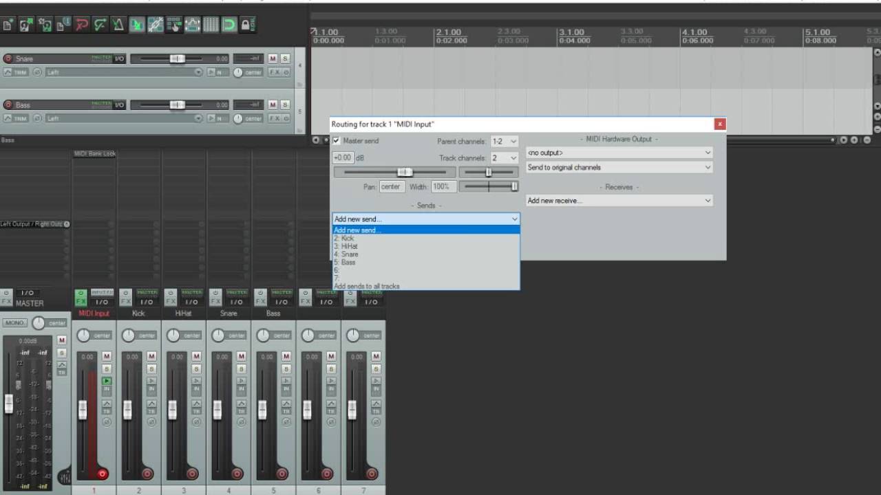Toggle the ripple editing toolbar icon
The width and height of the screenshot is (881, 495).
click(173, 25)
